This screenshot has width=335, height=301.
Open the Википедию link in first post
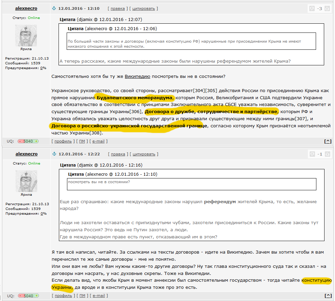tap(137, 77)
